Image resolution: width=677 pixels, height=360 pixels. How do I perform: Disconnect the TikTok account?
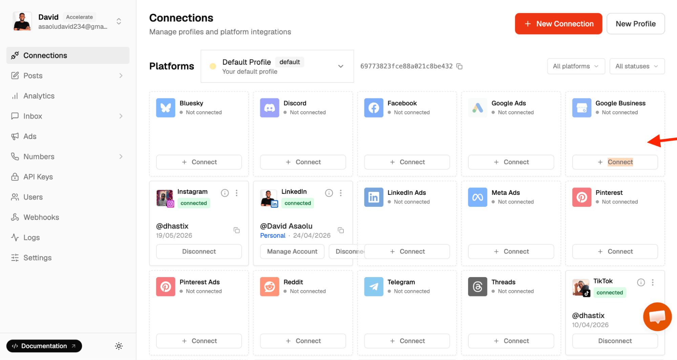tap(615, 341)
